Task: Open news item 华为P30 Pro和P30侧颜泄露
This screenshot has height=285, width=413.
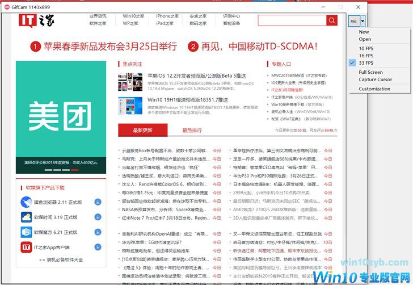Action: point(275,176)
